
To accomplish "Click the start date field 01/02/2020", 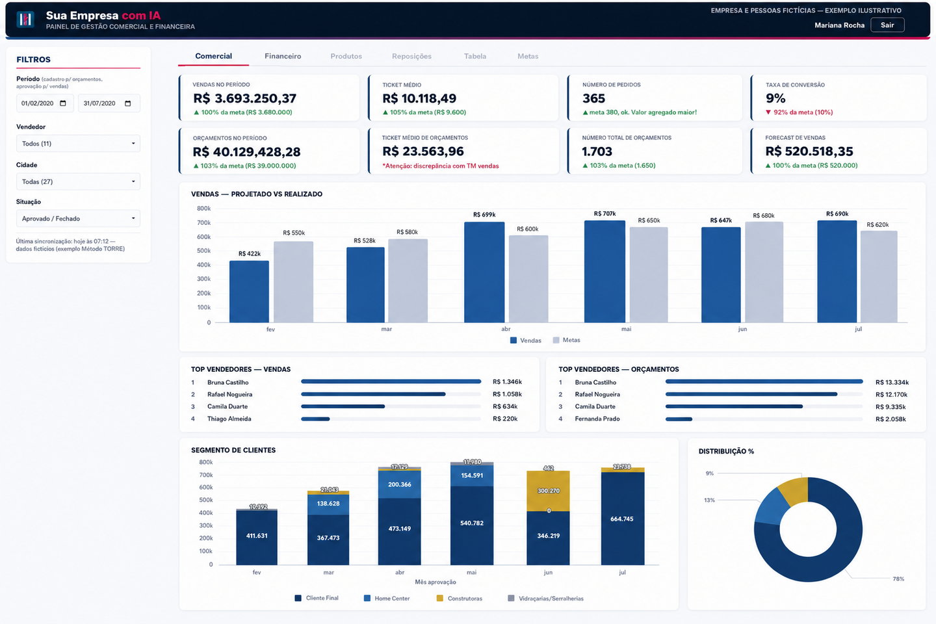I will (45, 103).
